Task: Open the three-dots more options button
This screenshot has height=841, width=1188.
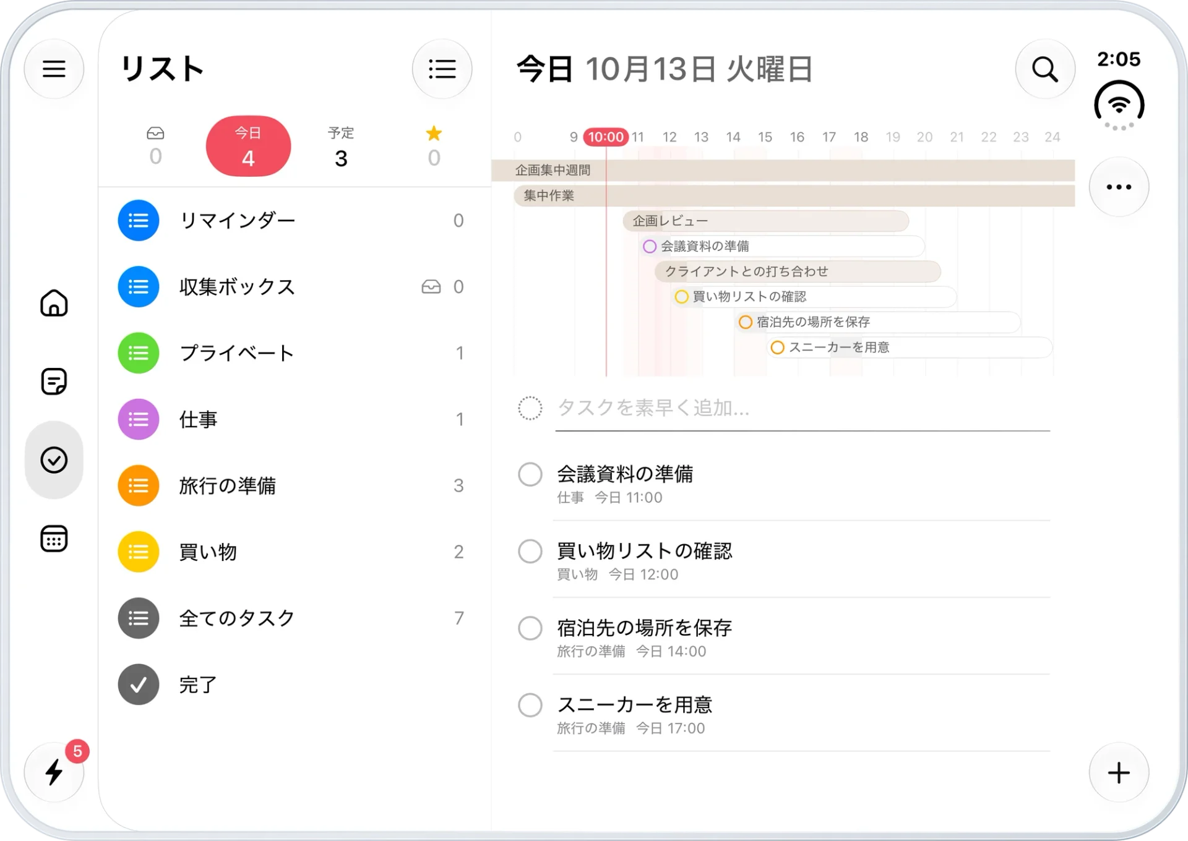Action: tap(1119, 187)
